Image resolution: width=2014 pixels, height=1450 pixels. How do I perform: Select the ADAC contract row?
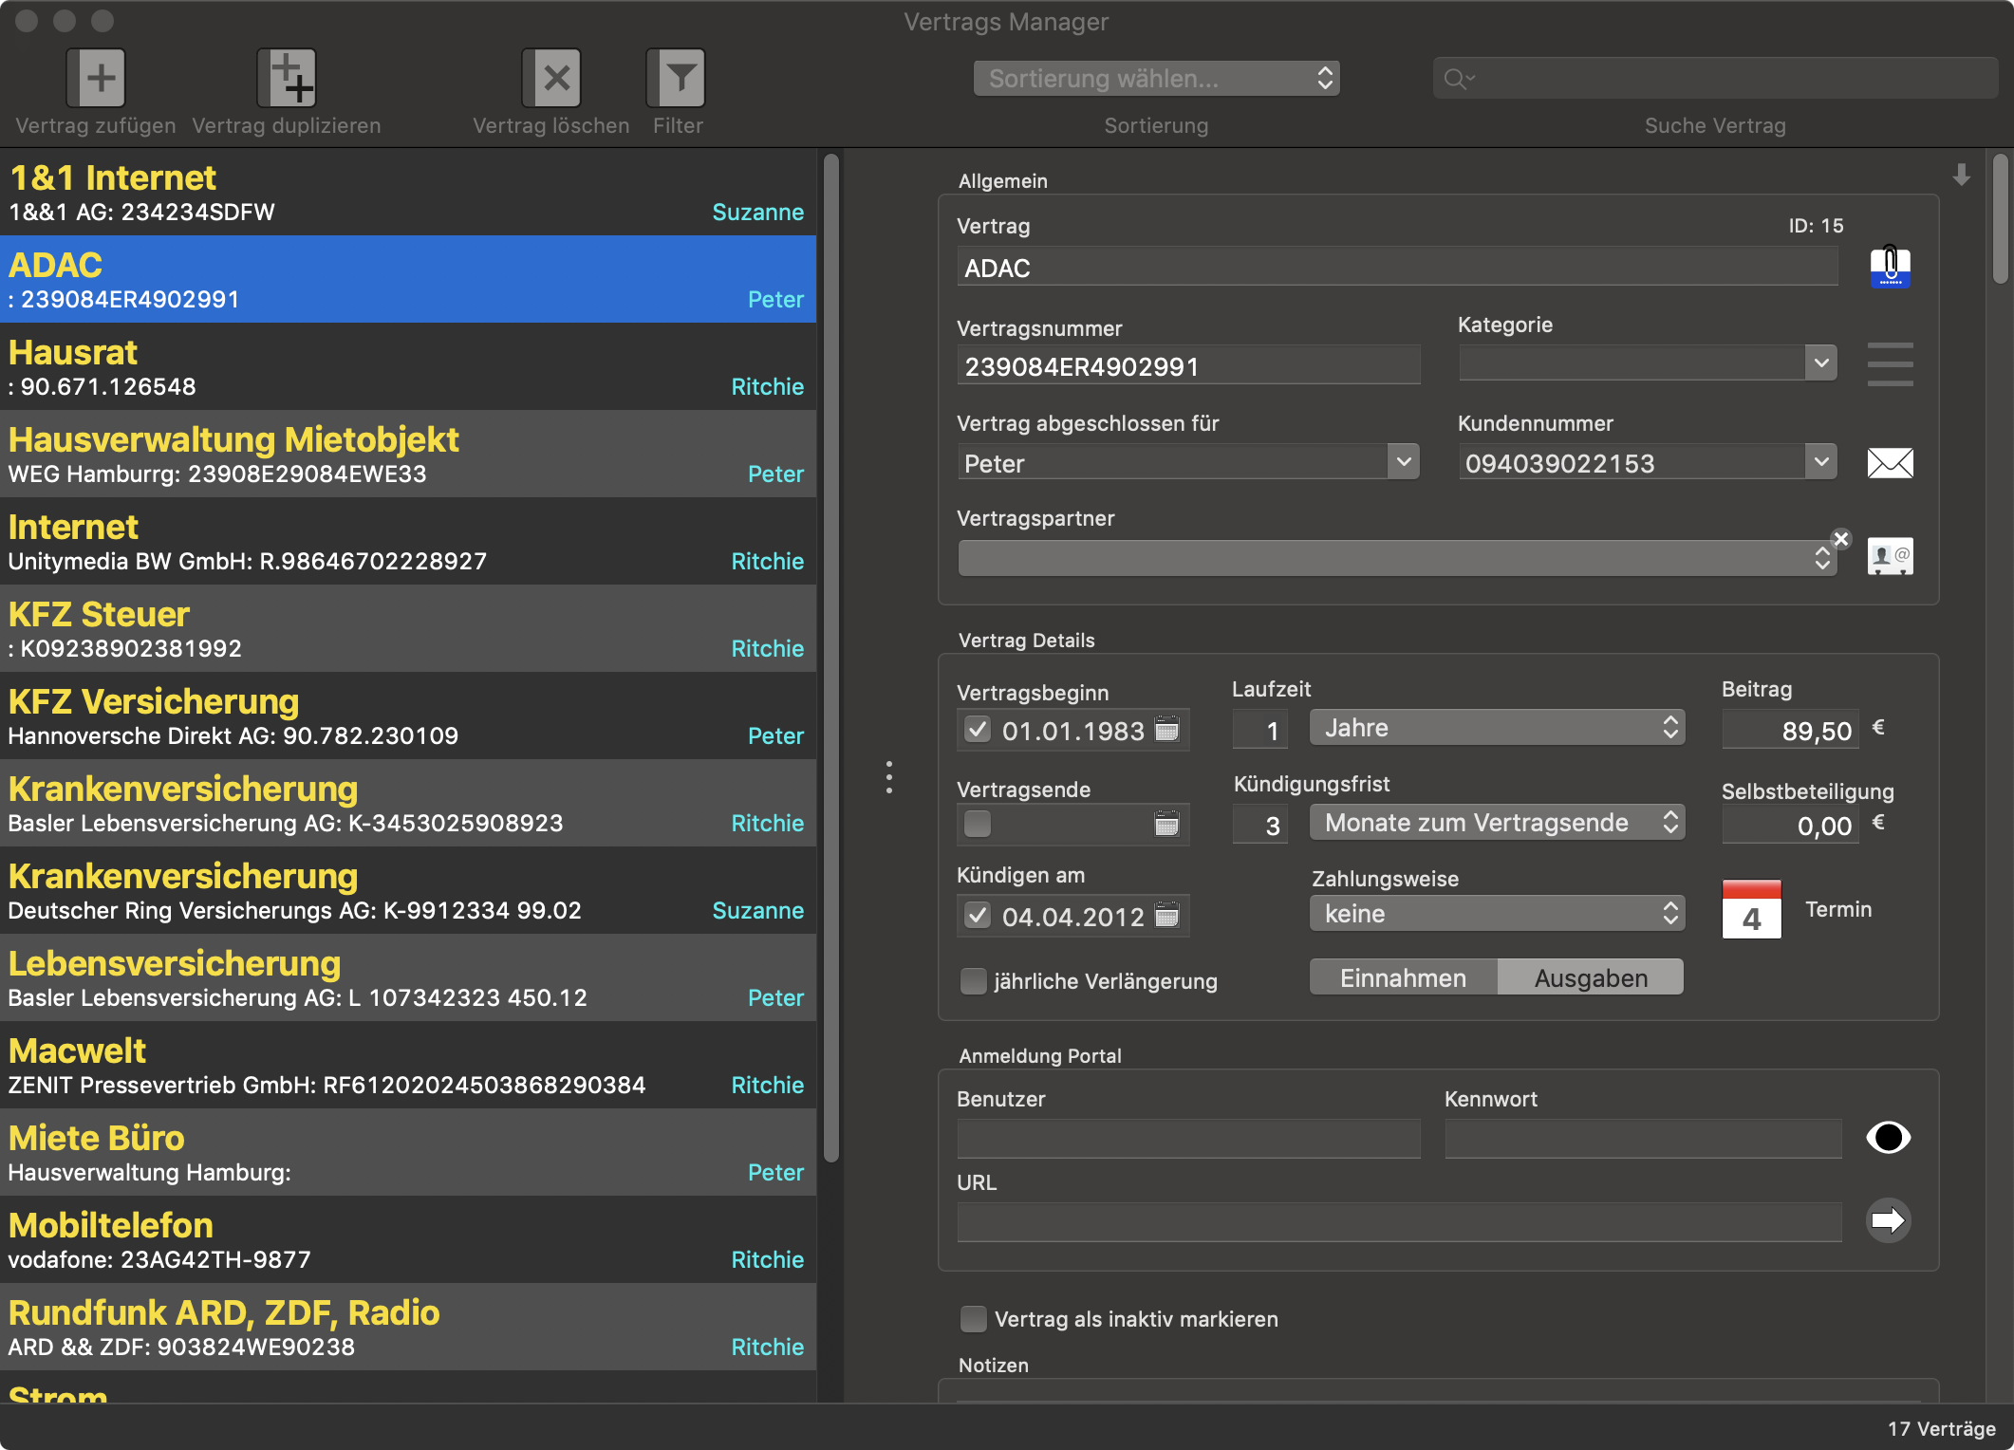click(x=408, y=279)
